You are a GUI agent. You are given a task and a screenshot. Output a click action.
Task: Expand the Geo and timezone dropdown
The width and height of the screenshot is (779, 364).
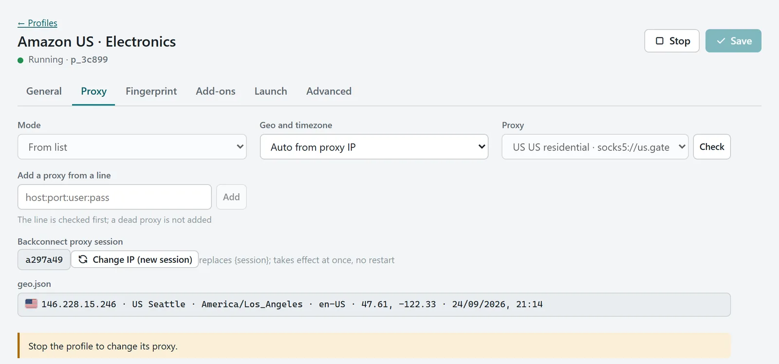(x=374, y=147)
